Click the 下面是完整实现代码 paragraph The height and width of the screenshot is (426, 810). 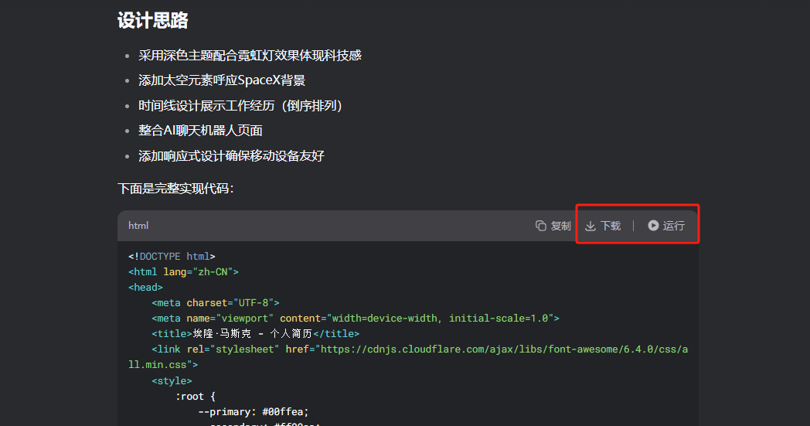click(x=175, y=189)
